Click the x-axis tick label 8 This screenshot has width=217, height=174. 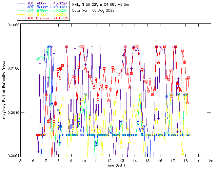click(59, 161)
